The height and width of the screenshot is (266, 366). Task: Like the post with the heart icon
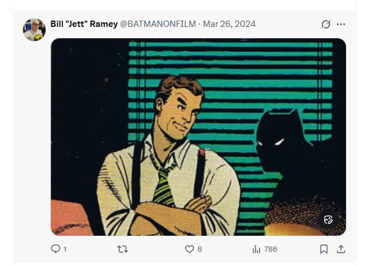click(x=189, y=249)
